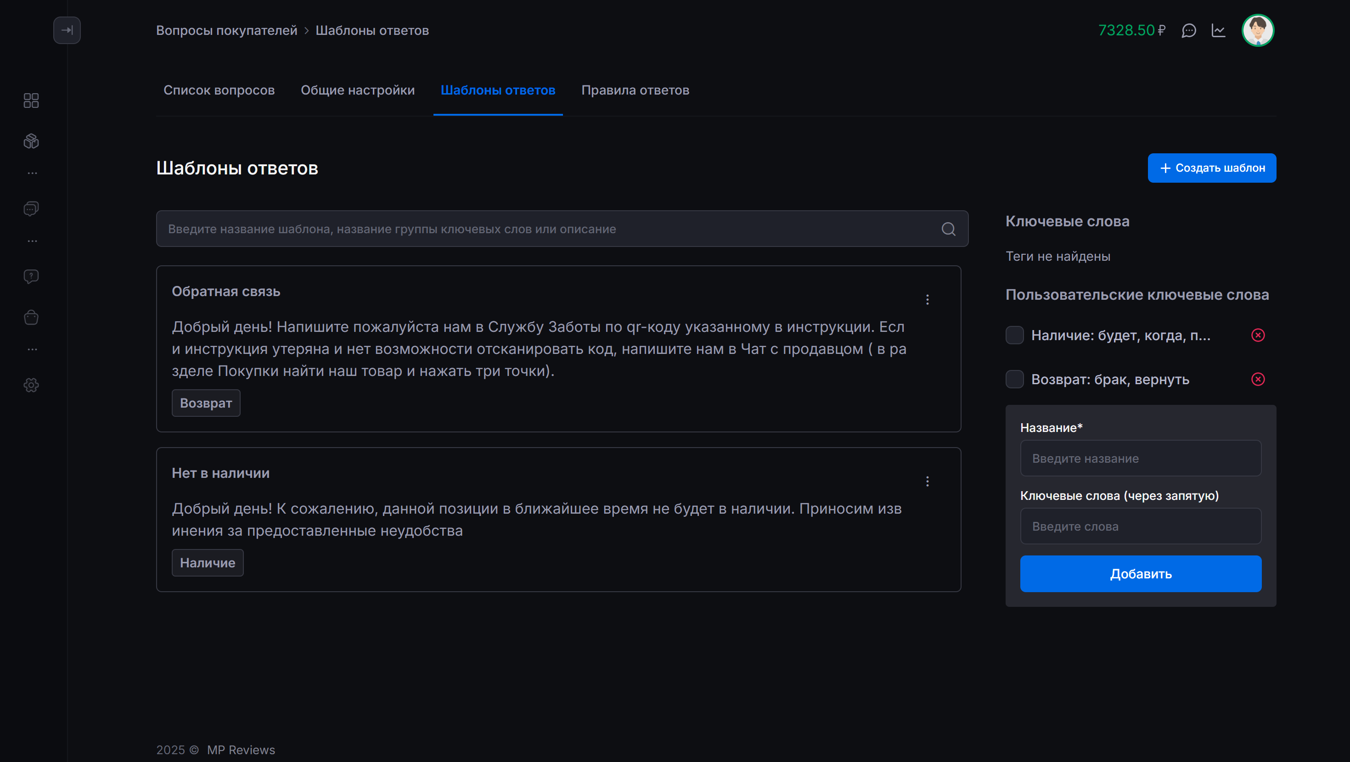Open the reviews chat bubbles sidebar icon
This screenshot has width=1350, height=762.
pos(31,208)
